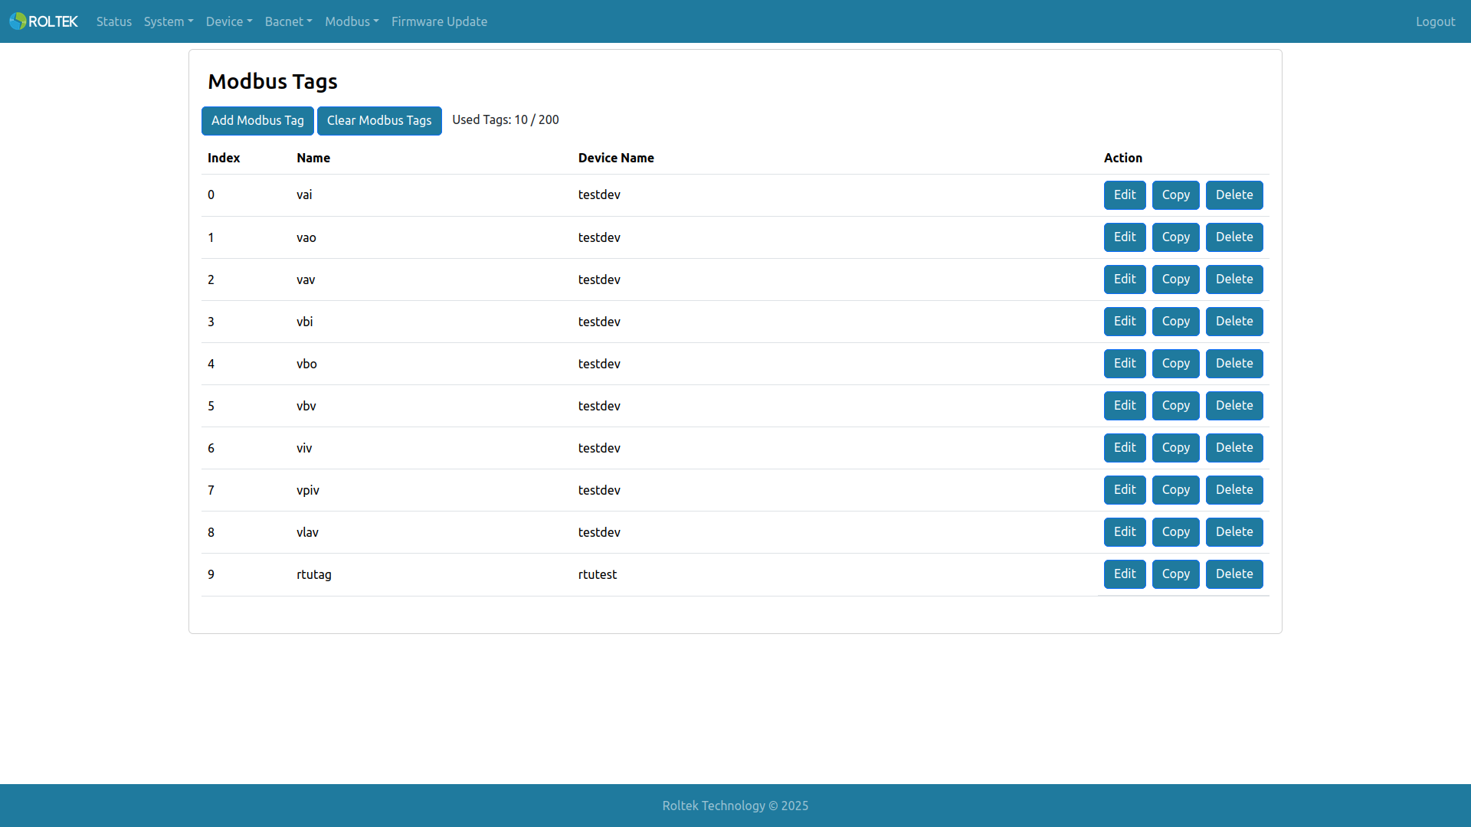Viewport: 1471px width, 827px height.
Task: Click the Modbus Tags heading
Action: [x=273, y=81]
